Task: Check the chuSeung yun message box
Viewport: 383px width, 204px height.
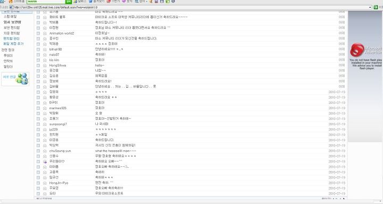Action: tap(38, 151)
